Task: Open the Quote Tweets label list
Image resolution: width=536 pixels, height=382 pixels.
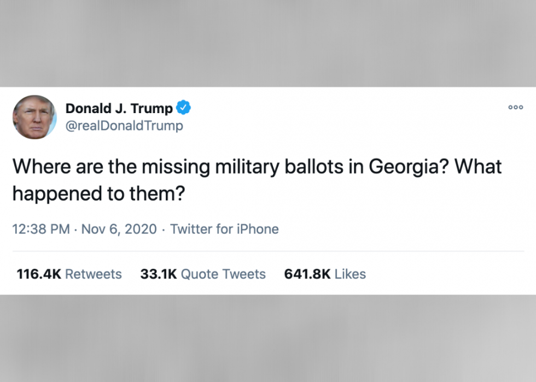Action: 223,274
